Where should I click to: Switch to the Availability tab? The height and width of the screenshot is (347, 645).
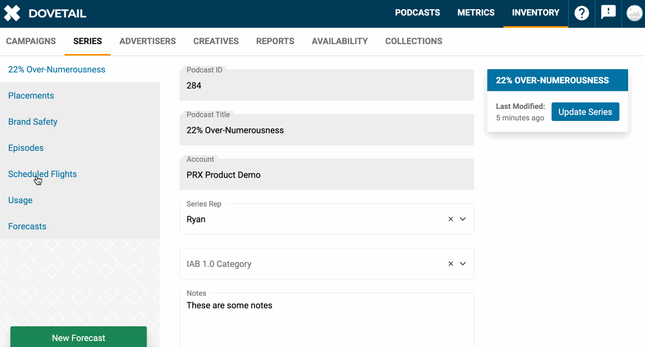(x=340, y=41)
